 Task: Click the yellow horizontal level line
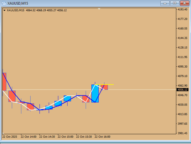click(104, 84)
